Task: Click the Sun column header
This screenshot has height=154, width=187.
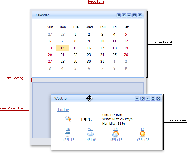Action: 50,27
